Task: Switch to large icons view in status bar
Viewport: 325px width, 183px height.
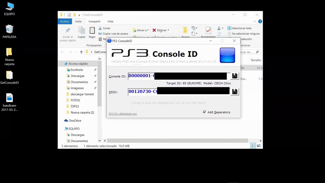Action: coord(259,146)
